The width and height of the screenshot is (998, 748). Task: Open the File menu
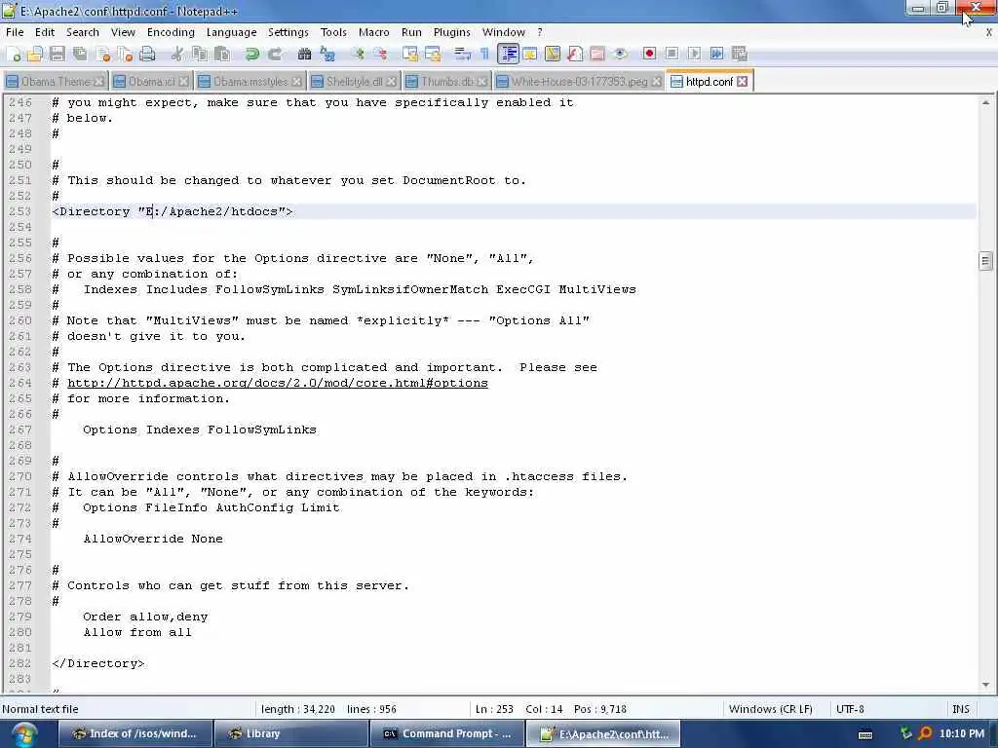[x=15, y=32]
